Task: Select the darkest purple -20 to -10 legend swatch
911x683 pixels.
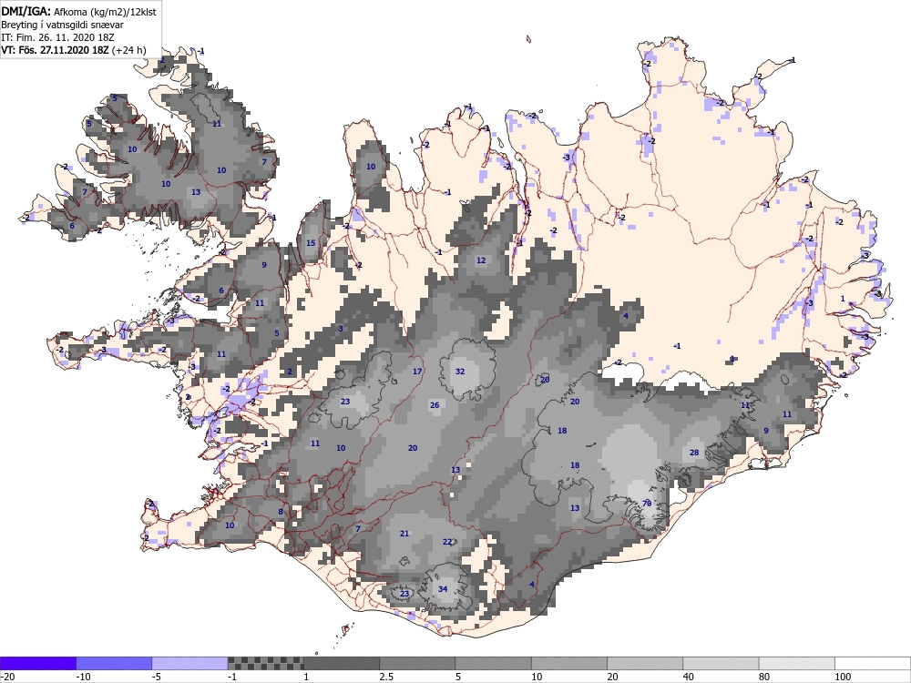Action: click(37, 663)
